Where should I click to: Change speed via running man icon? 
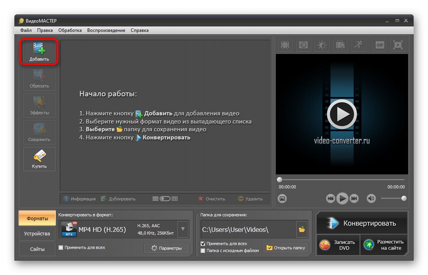(x=359, y=45)
